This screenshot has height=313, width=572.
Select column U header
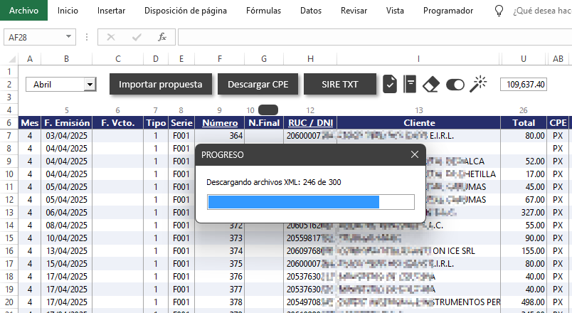(524, 59)
